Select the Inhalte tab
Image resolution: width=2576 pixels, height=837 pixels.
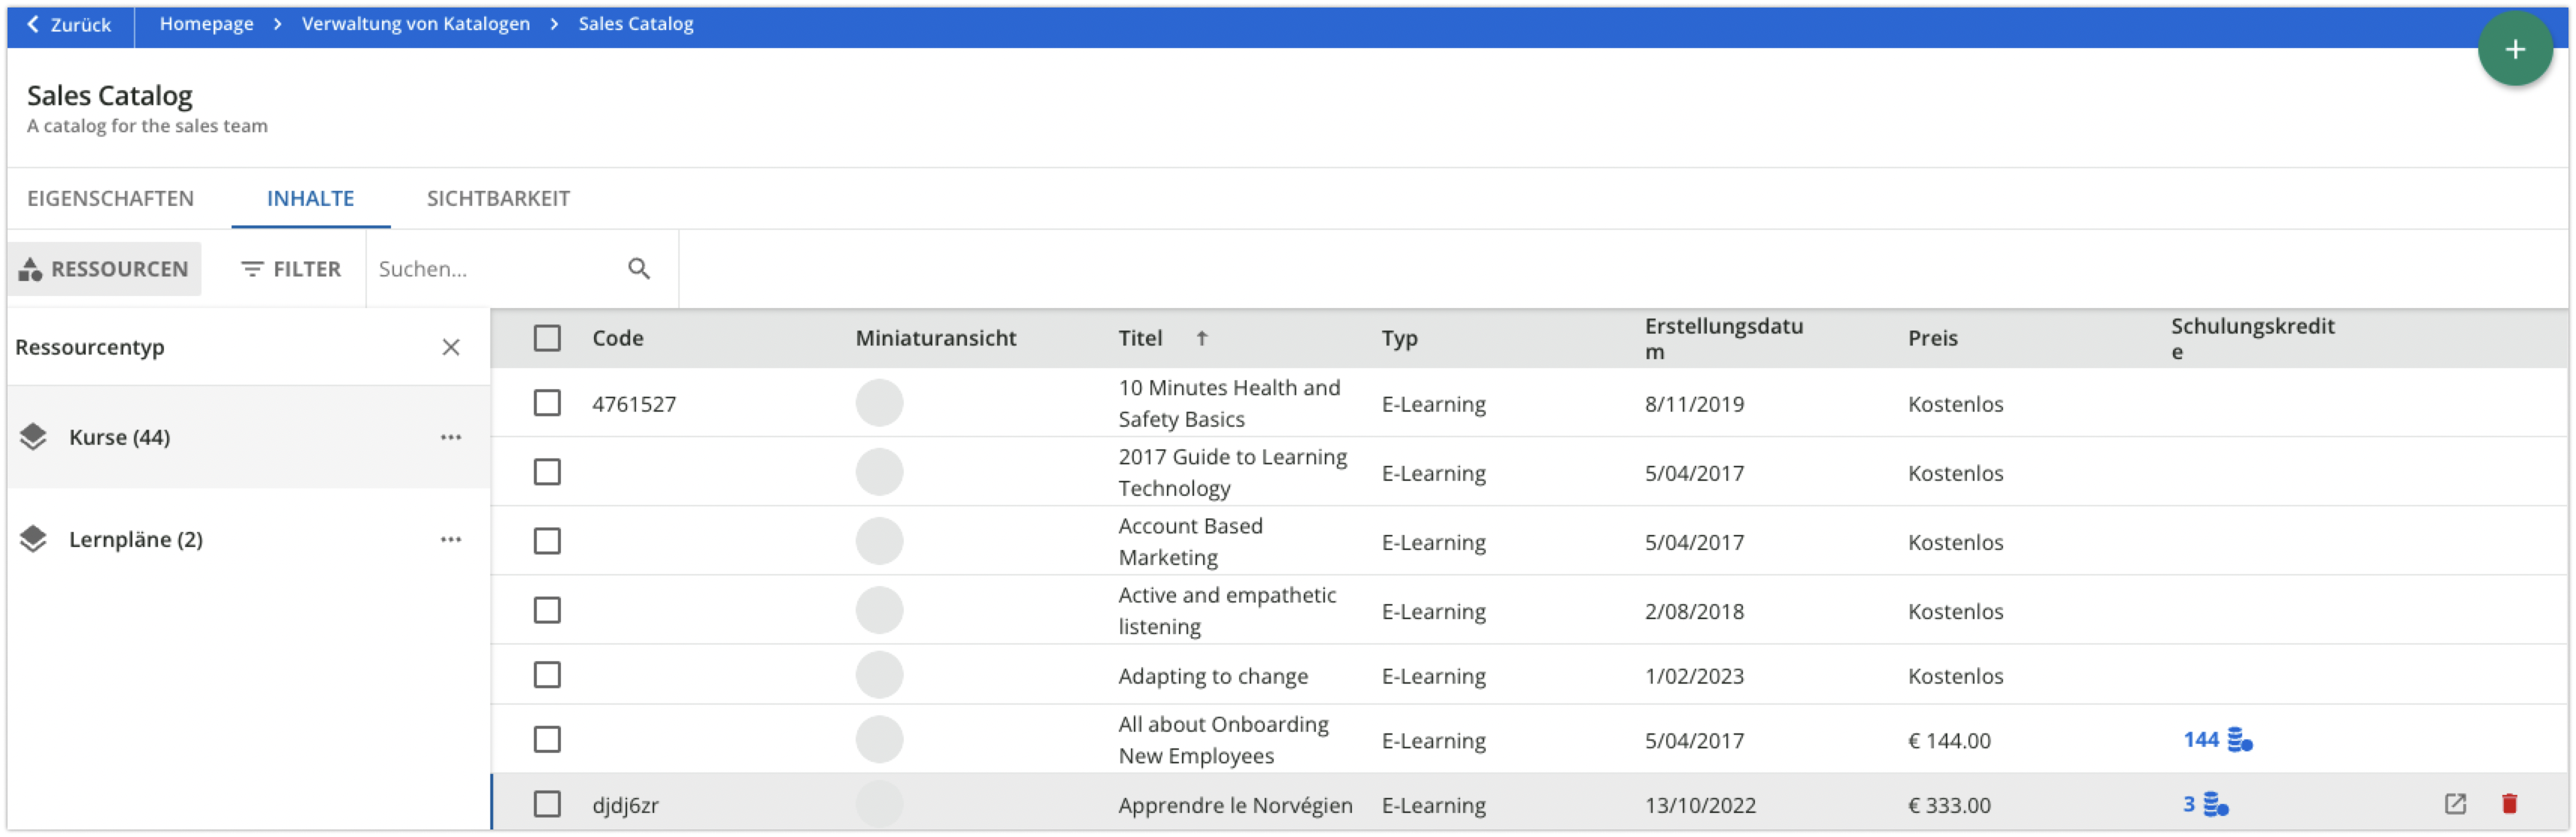[310, 198]
